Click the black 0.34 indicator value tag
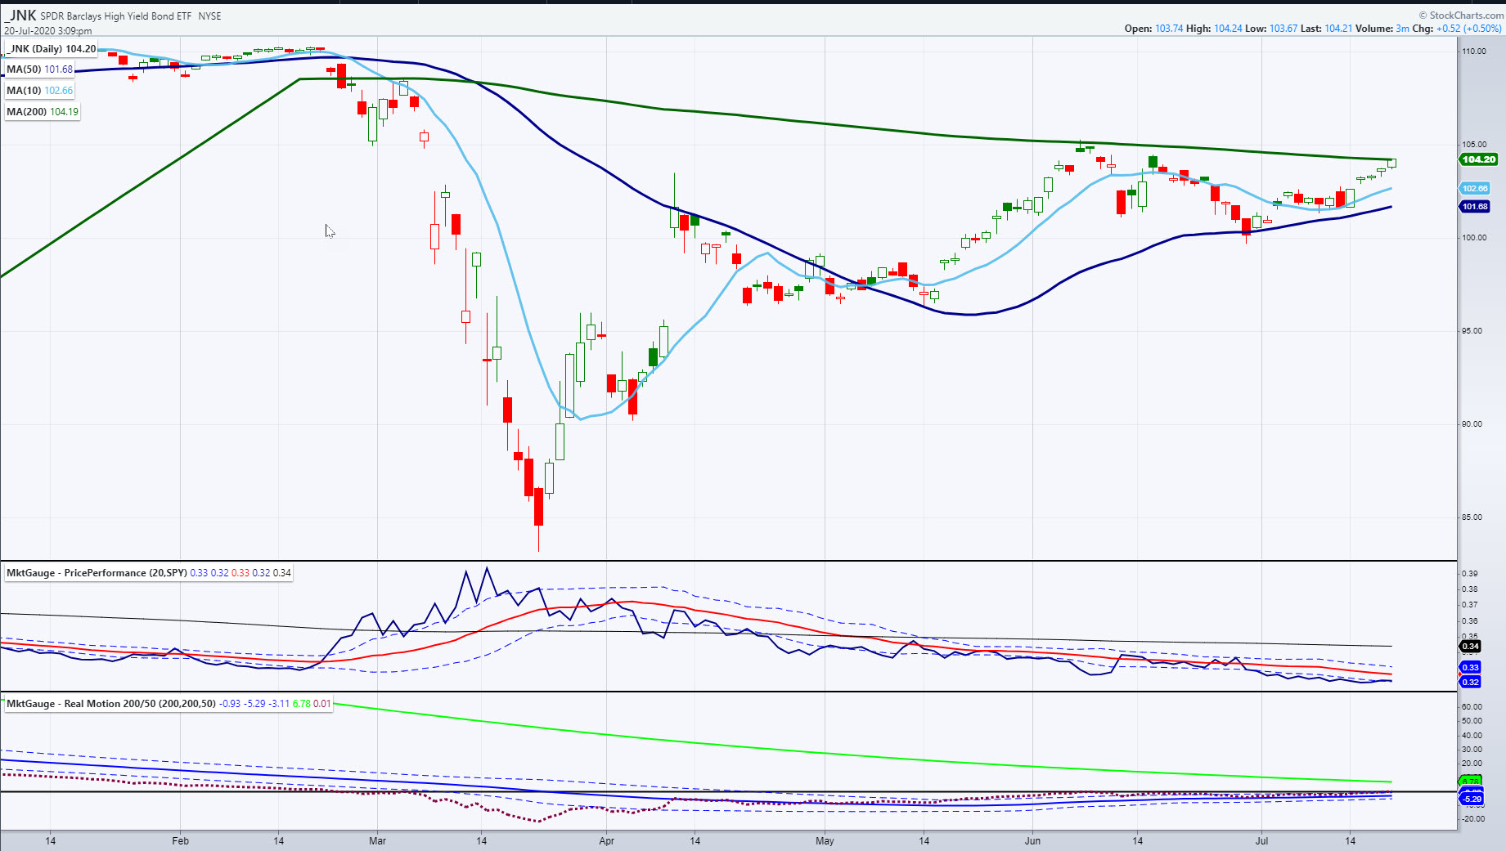 (x=1470, y=647)
